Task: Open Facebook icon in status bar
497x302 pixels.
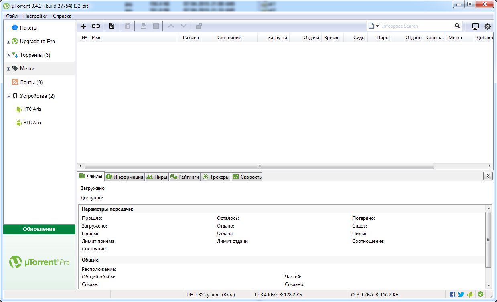Action: [x=452, y=294]
